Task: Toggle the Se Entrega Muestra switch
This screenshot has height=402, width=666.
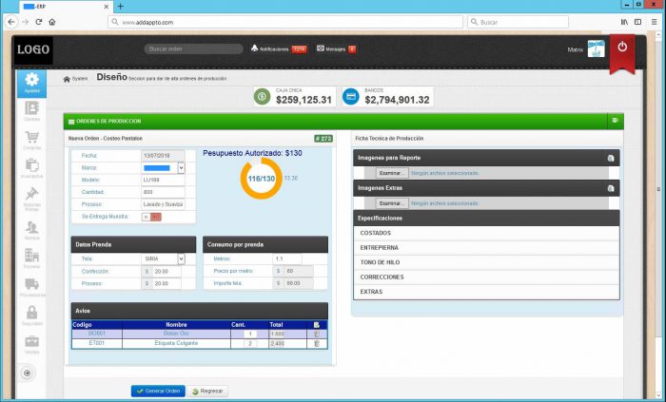Action: tap(151, 217)
